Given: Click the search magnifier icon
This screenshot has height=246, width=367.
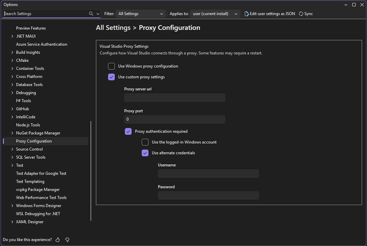Looking at the screenshot, I should (x=91, y=14).
